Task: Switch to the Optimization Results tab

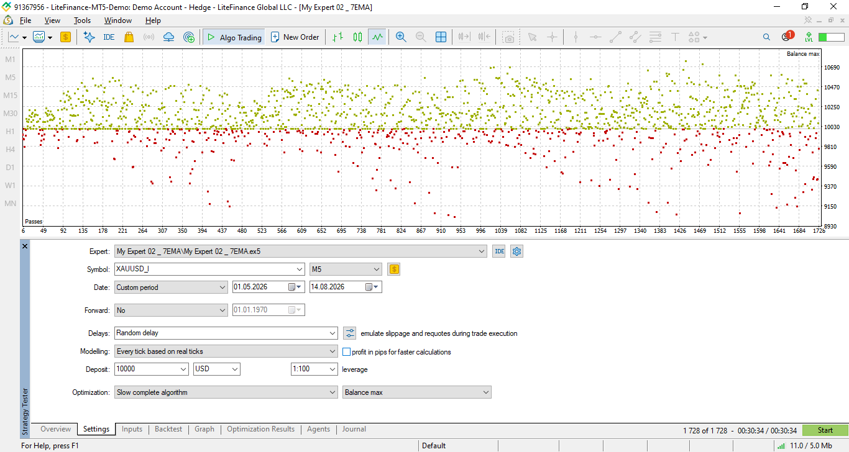Action: coord(260,429)
